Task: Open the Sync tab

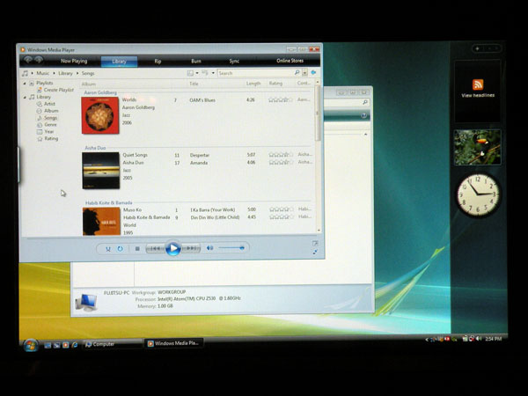Action: tap(234, 61)
